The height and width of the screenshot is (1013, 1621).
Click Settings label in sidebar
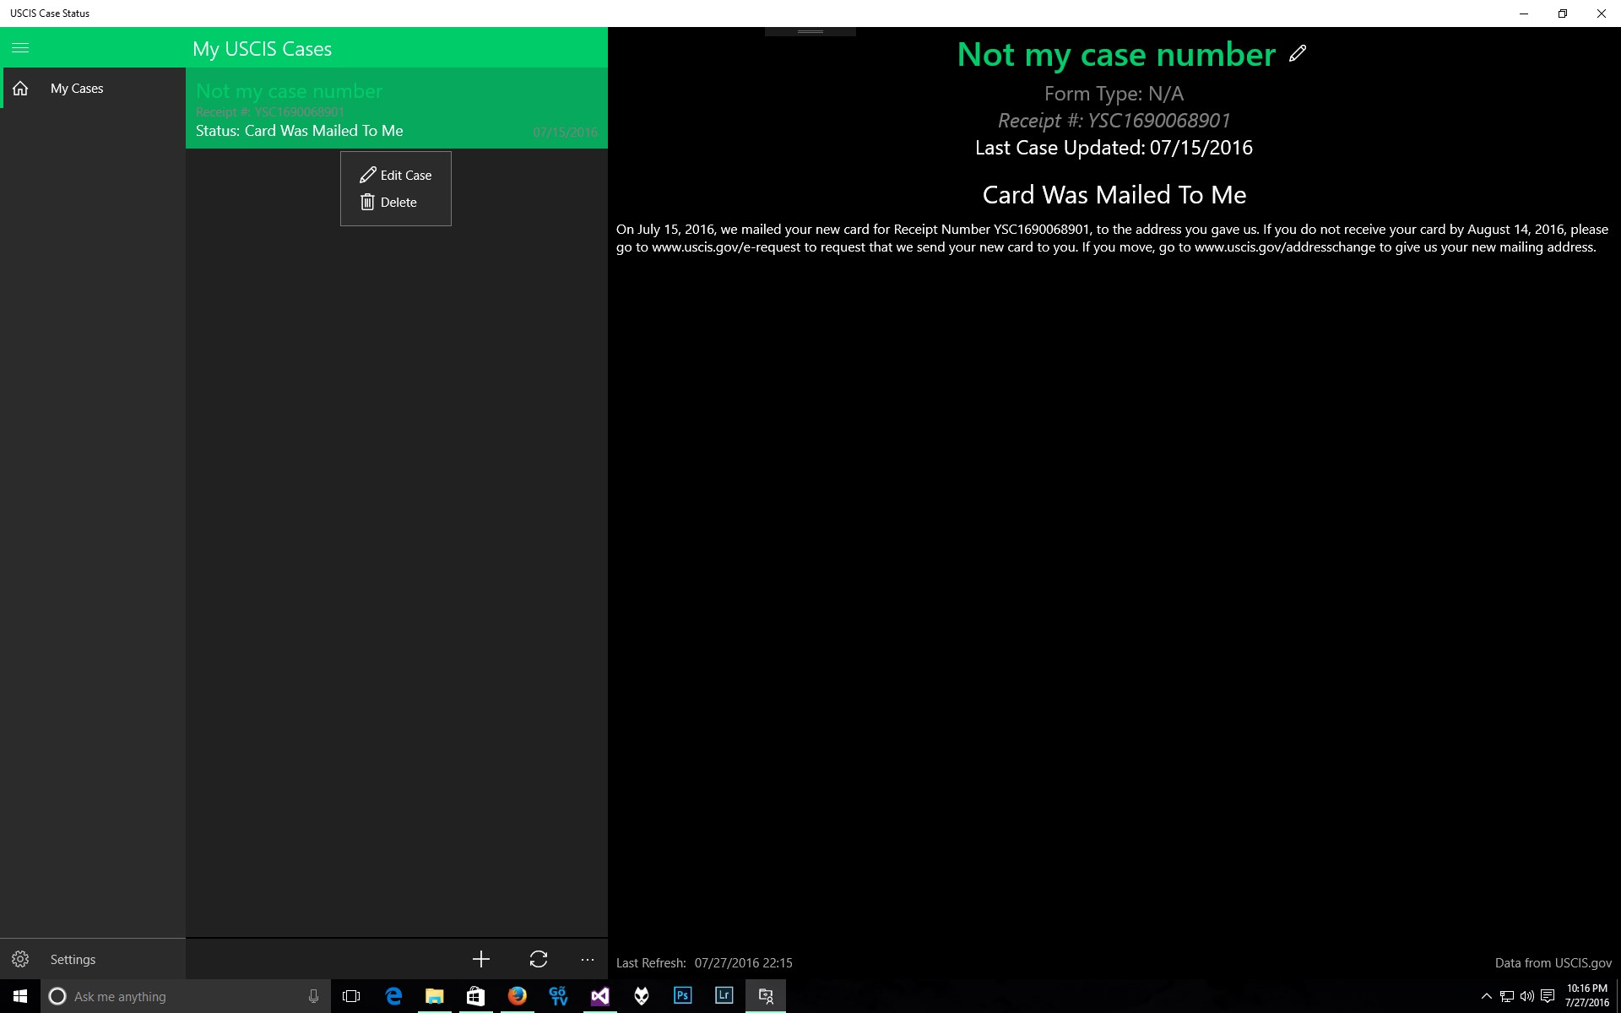[73, 960]
